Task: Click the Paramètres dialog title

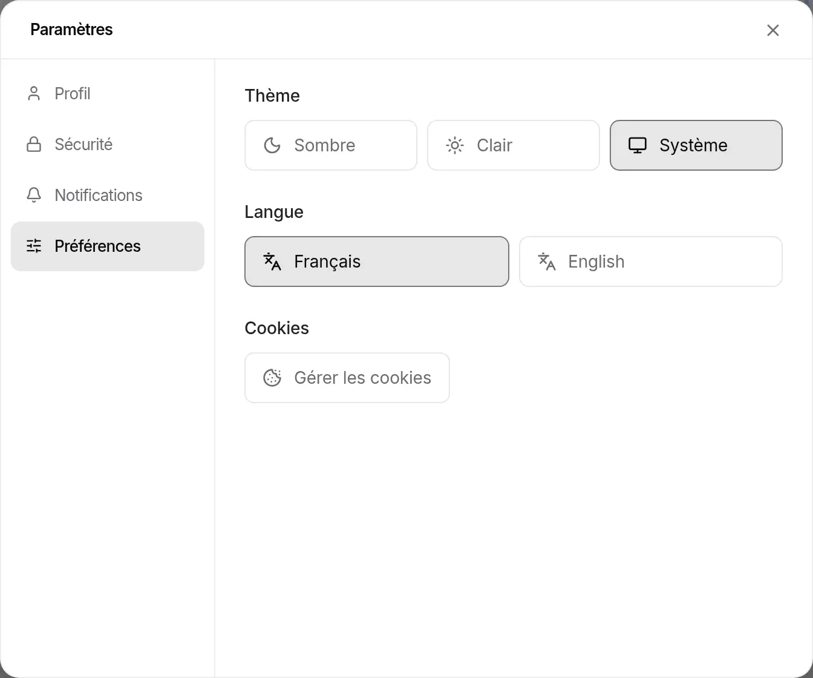Action: pyautogui.click(x=71, y=30)
